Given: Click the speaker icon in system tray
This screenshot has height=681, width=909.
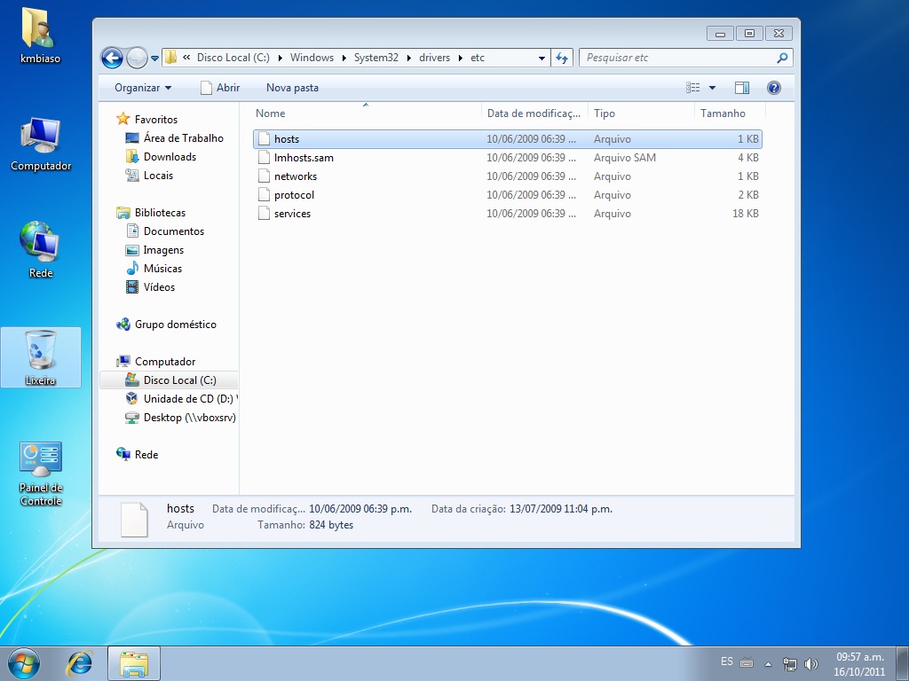Looking at the screenshot, I should 810,662.
